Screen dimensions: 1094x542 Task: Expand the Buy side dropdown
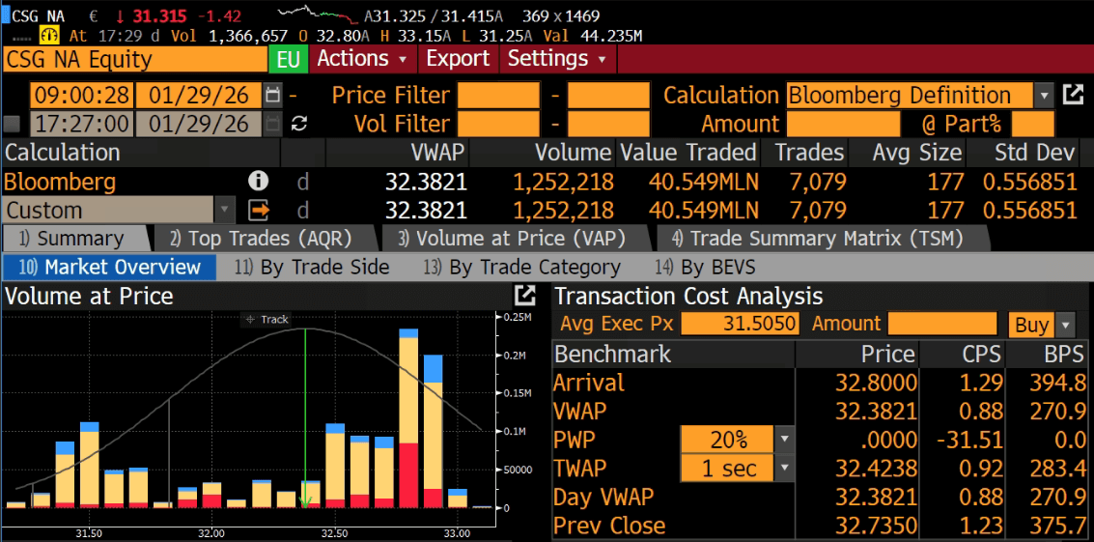(x=1065, y=325)
